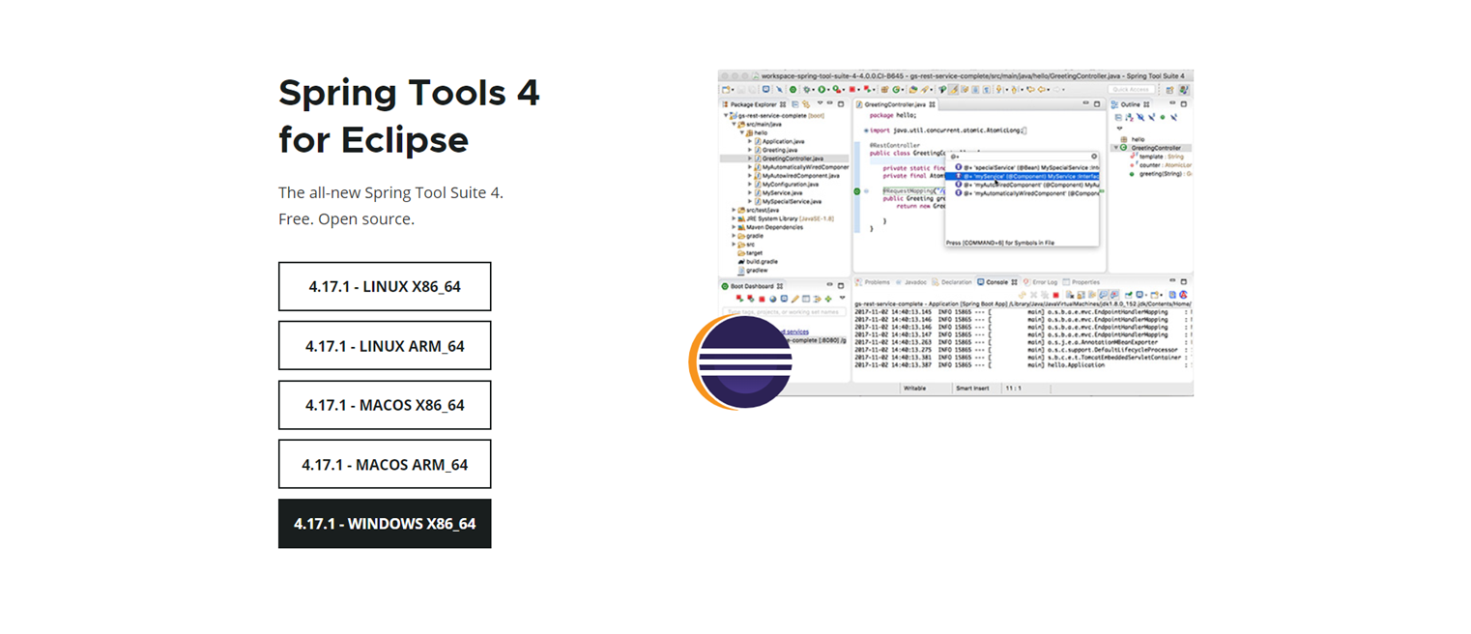The height and width of the screenshot is (634, 1471).
Task: Collapse the src/main/java tree node
Action: pyautogui.click(x=734, y=125)
